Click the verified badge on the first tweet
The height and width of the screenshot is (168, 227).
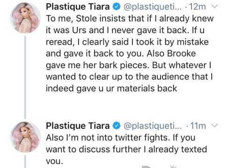(x=117, y=7)
